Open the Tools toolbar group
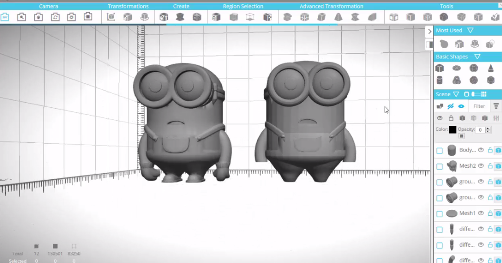 pos(446,6)
